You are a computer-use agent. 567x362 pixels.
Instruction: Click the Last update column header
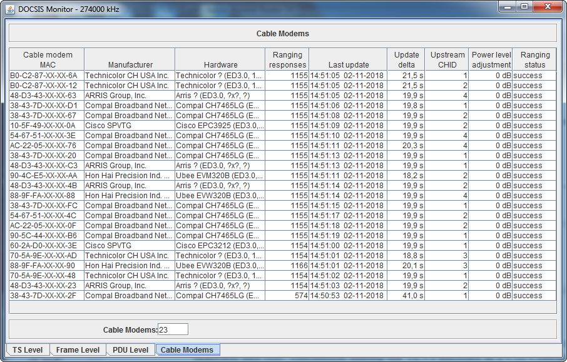[348, 59]
